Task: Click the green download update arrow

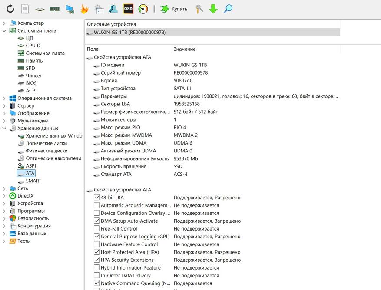Action: (213, 9)
